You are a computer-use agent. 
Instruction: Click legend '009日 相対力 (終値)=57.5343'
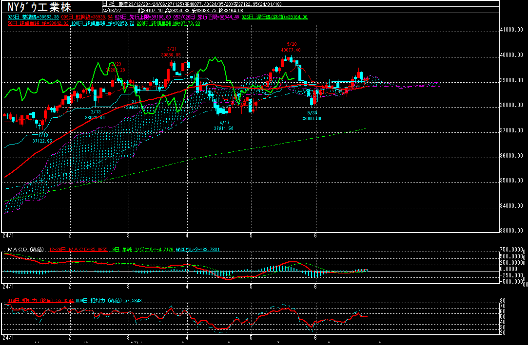109,301
